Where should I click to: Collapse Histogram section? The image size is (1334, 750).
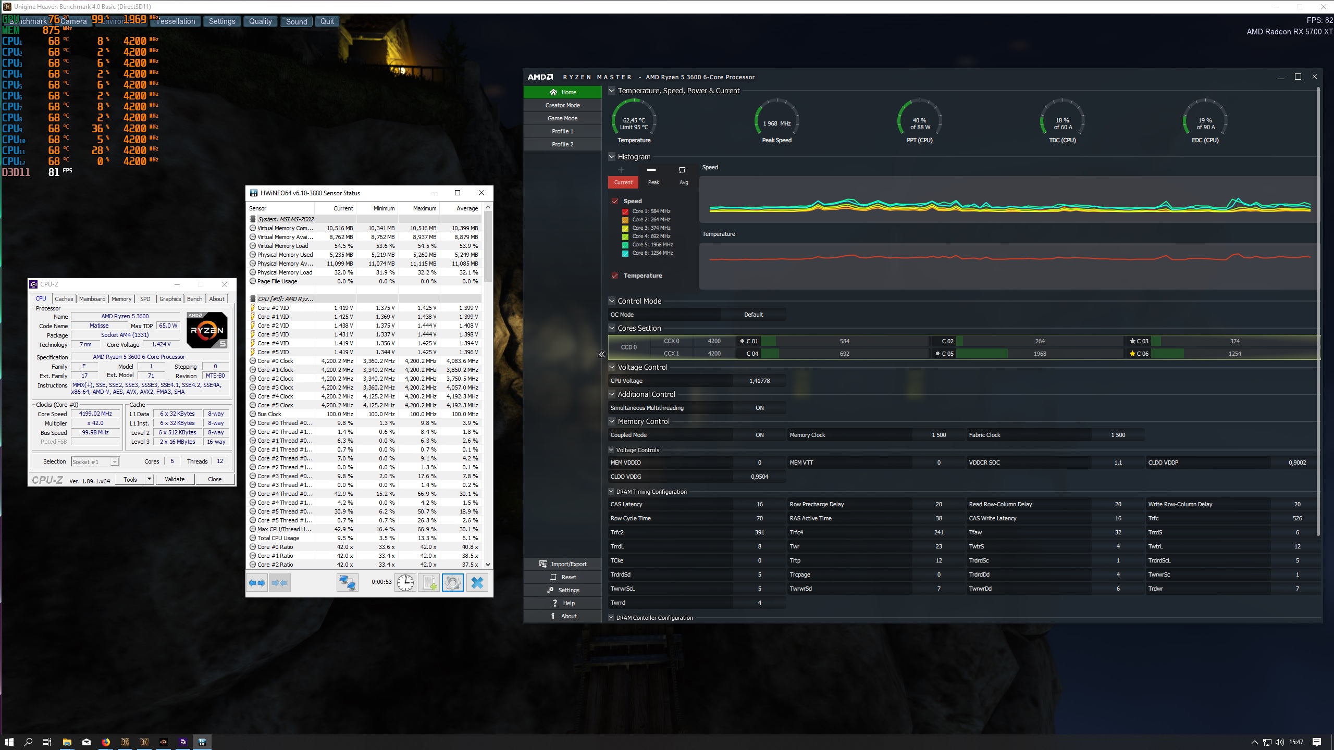pos(612,156)
